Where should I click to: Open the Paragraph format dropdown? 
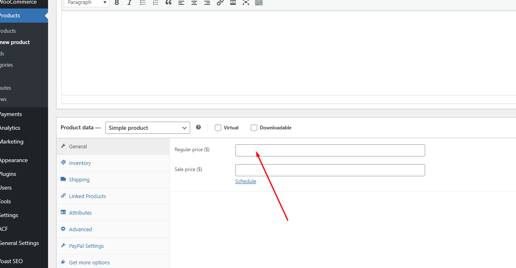click(x=86, y=3)
